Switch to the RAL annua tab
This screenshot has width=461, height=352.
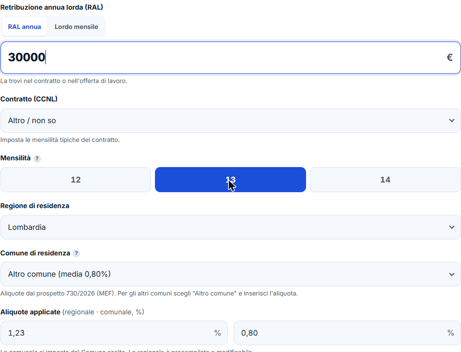[x=25, y=27]
